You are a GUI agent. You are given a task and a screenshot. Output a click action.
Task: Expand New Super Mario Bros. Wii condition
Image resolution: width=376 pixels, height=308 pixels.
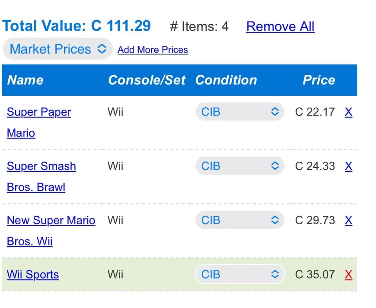pyautogui.click(x=239, y=220)
